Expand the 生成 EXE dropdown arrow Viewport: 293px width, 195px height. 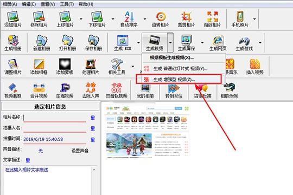point(138,43)
